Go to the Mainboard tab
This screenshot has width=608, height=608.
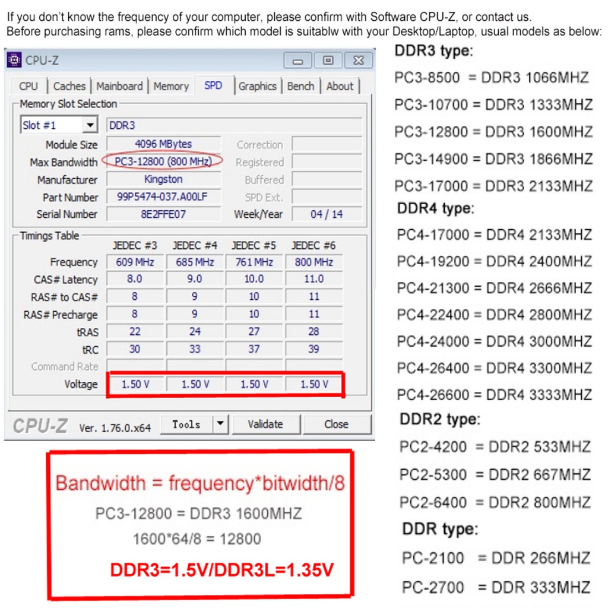point(119,86)
